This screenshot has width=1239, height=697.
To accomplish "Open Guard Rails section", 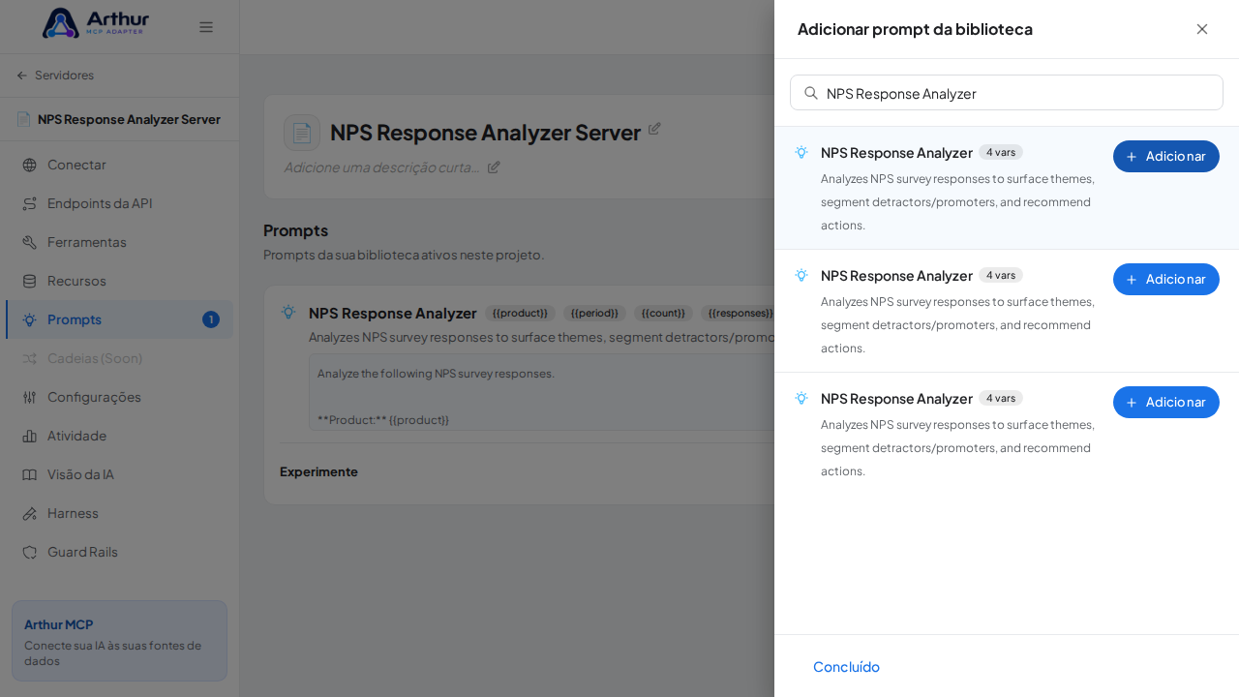I will click(x=119, y=552).
